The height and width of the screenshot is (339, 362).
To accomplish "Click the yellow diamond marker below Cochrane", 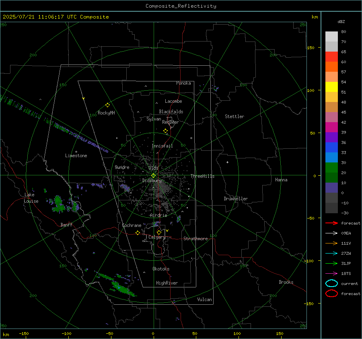I will pos(138,233).
